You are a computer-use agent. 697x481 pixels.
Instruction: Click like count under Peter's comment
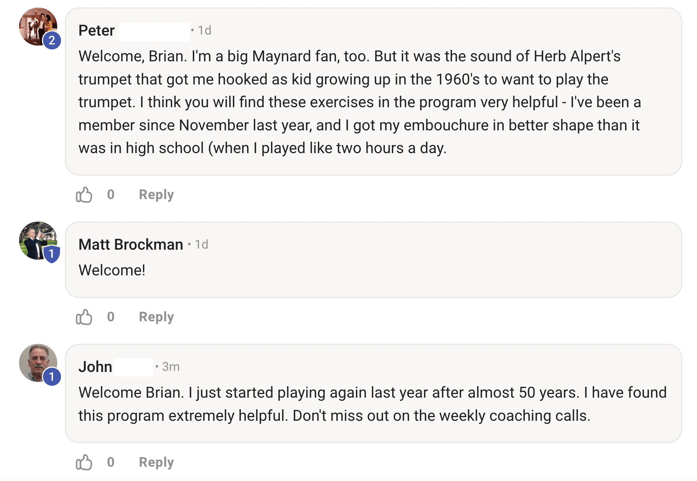point(111,195)
